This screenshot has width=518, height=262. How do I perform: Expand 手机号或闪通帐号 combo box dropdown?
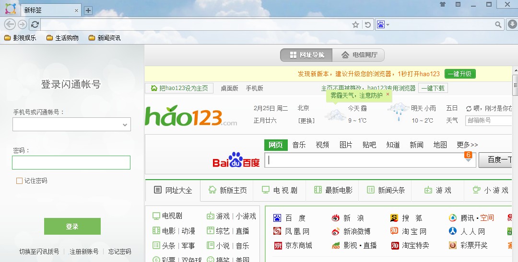click(x=125, y=125)
